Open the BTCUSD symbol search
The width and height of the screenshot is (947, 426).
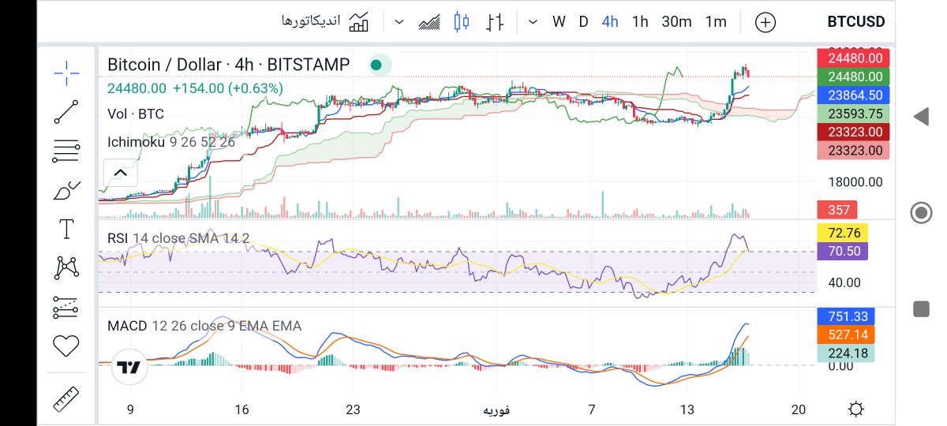coord(855,22)
